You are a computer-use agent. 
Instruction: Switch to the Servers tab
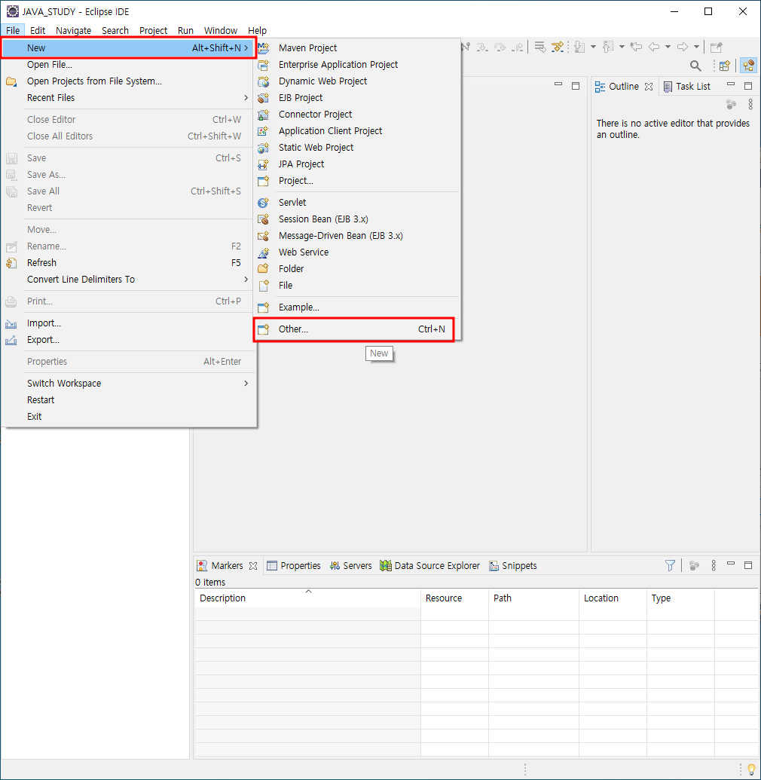[350, 566]
